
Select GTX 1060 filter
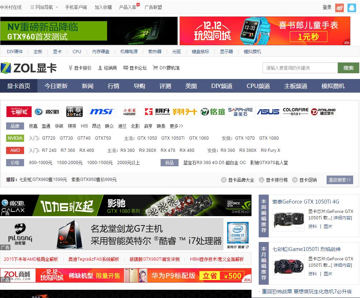pos(199,138)
